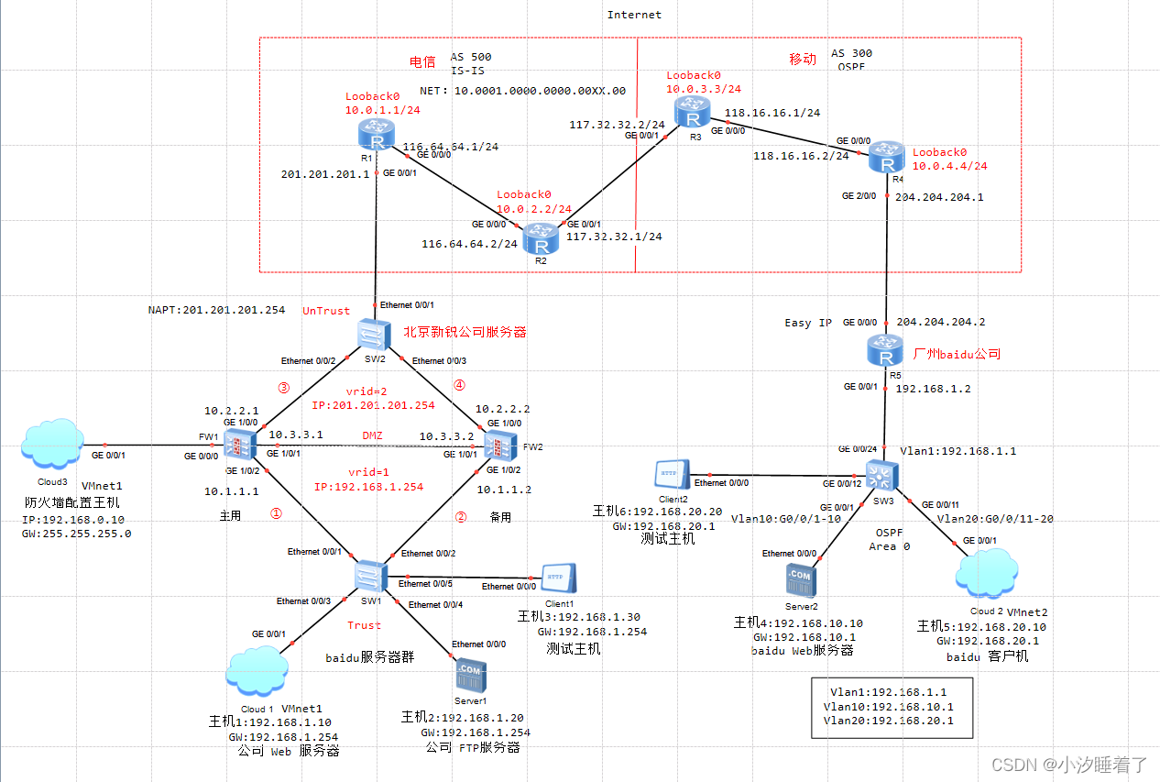This screenshot has height=782, width=1160.
Task: Click R3 Loopback0 10.0.3.3/24 label
Action: [704, 82]
